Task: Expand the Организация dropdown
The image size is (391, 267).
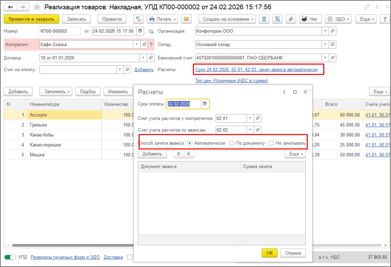Action: coord(325,31)
